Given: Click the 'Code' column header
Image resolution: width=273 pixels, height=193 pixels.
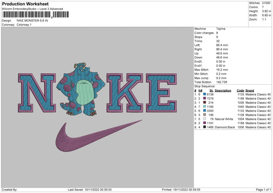Looking at the screenshot, I should click(x=240, y=91).
